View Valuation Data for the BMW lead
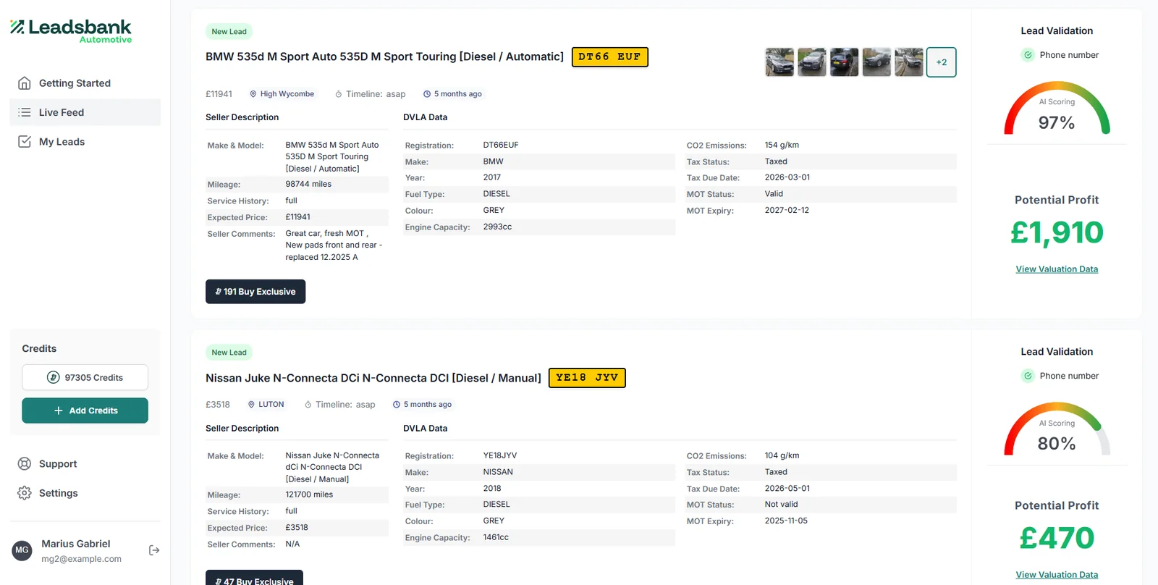 coord(1057,269)
